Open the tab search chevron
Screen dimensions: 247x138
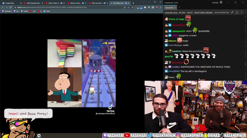click(144, 2)
